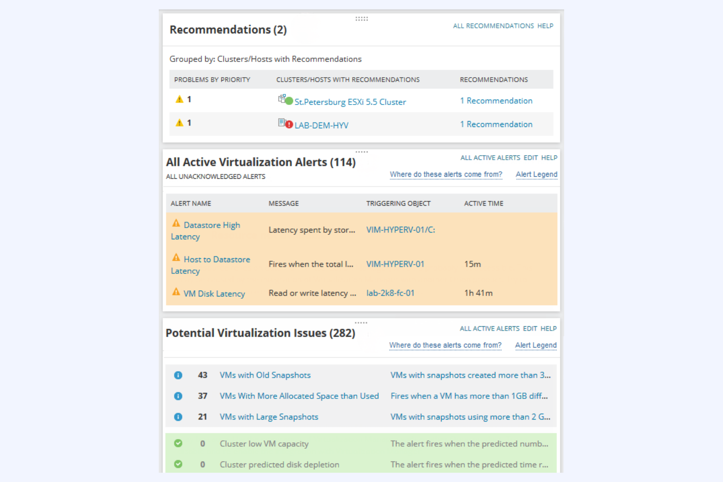The image size is (723, 482).
Task: Click the info icon beside VMs with Old Snapshots
Action: [x=178, y=375]
